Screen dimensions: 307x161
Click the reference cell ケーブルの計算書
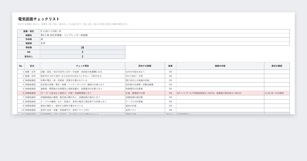[145, 101]
